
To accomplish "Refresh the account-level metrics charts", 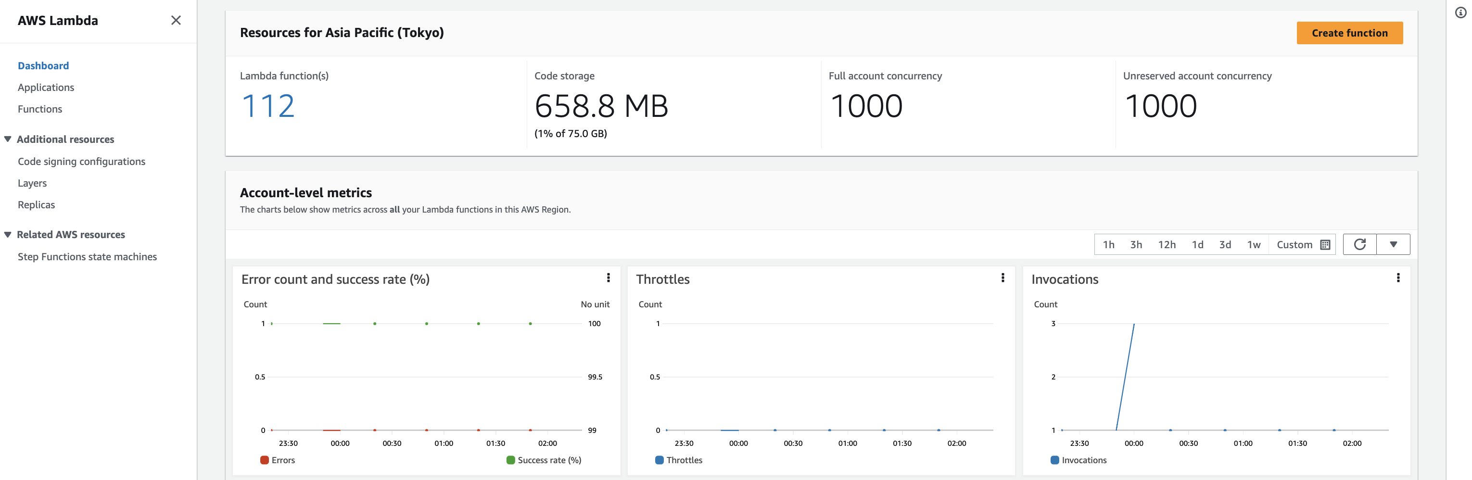I will (1359, 245).
